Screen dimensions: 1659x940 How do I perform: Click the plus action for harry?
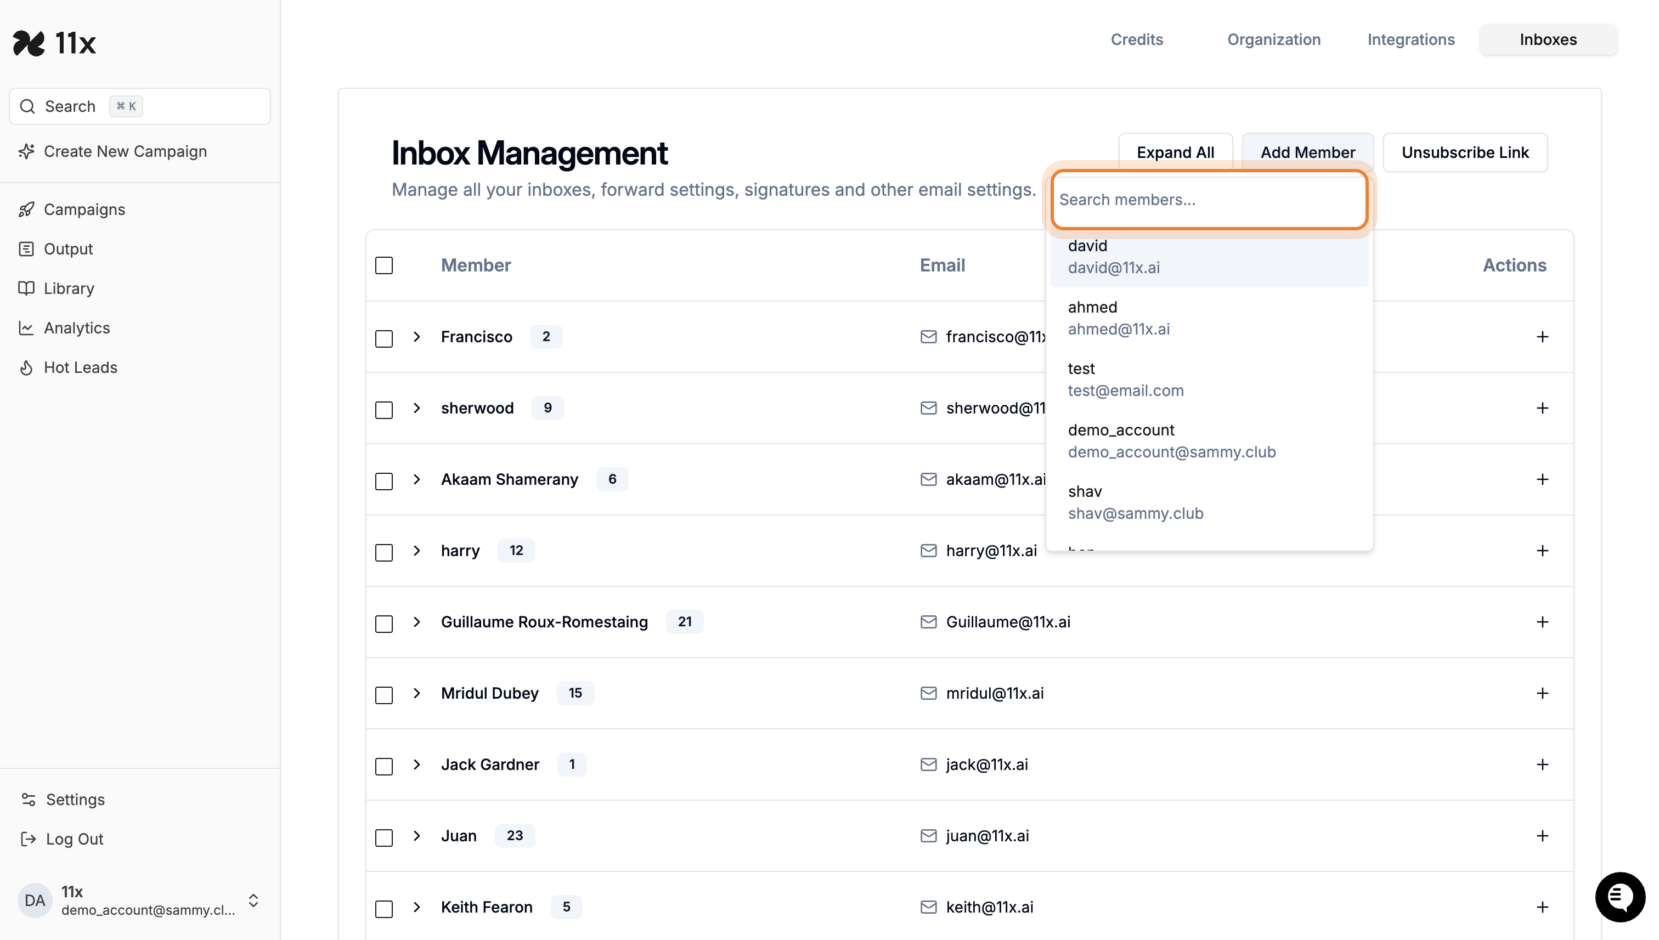pos(1542,551)
